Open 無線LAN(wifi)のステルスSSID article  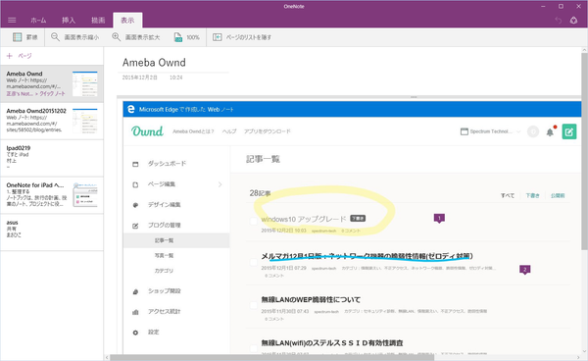pos(332,342)
